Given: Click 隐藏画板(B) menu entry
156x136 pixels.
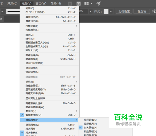Looking at the screenshot, I should tap(49, 59).
